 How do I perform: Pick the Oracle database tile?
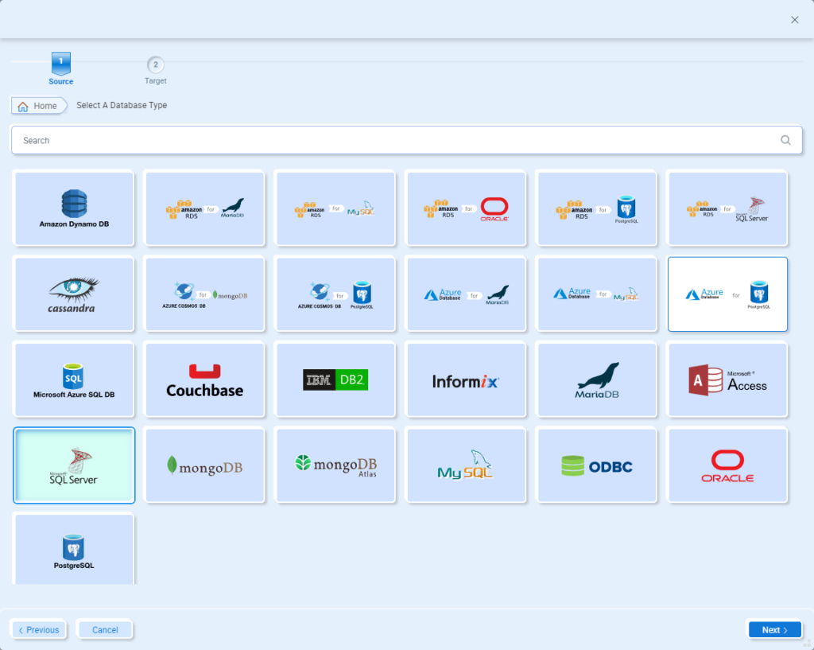(x=727, y=465)
